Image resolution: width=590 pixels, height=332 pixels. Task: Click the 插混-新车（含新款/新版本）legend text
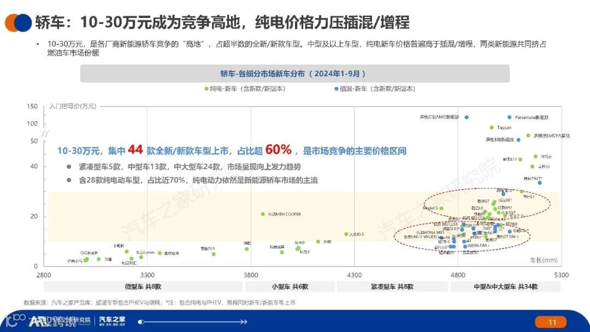(x=377, y=89)
